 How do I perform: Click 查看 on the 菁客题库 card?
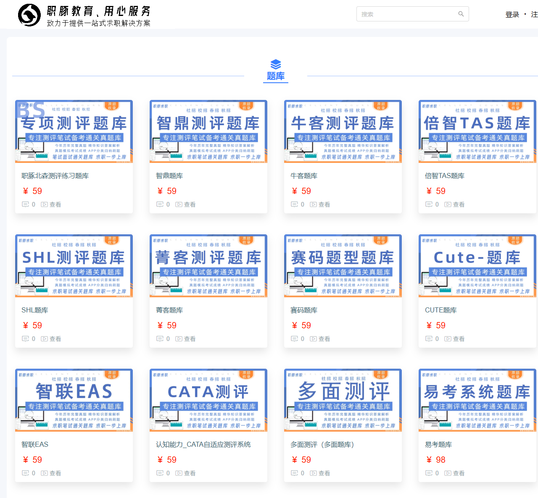pyautogui.click(x=189, y=338)
